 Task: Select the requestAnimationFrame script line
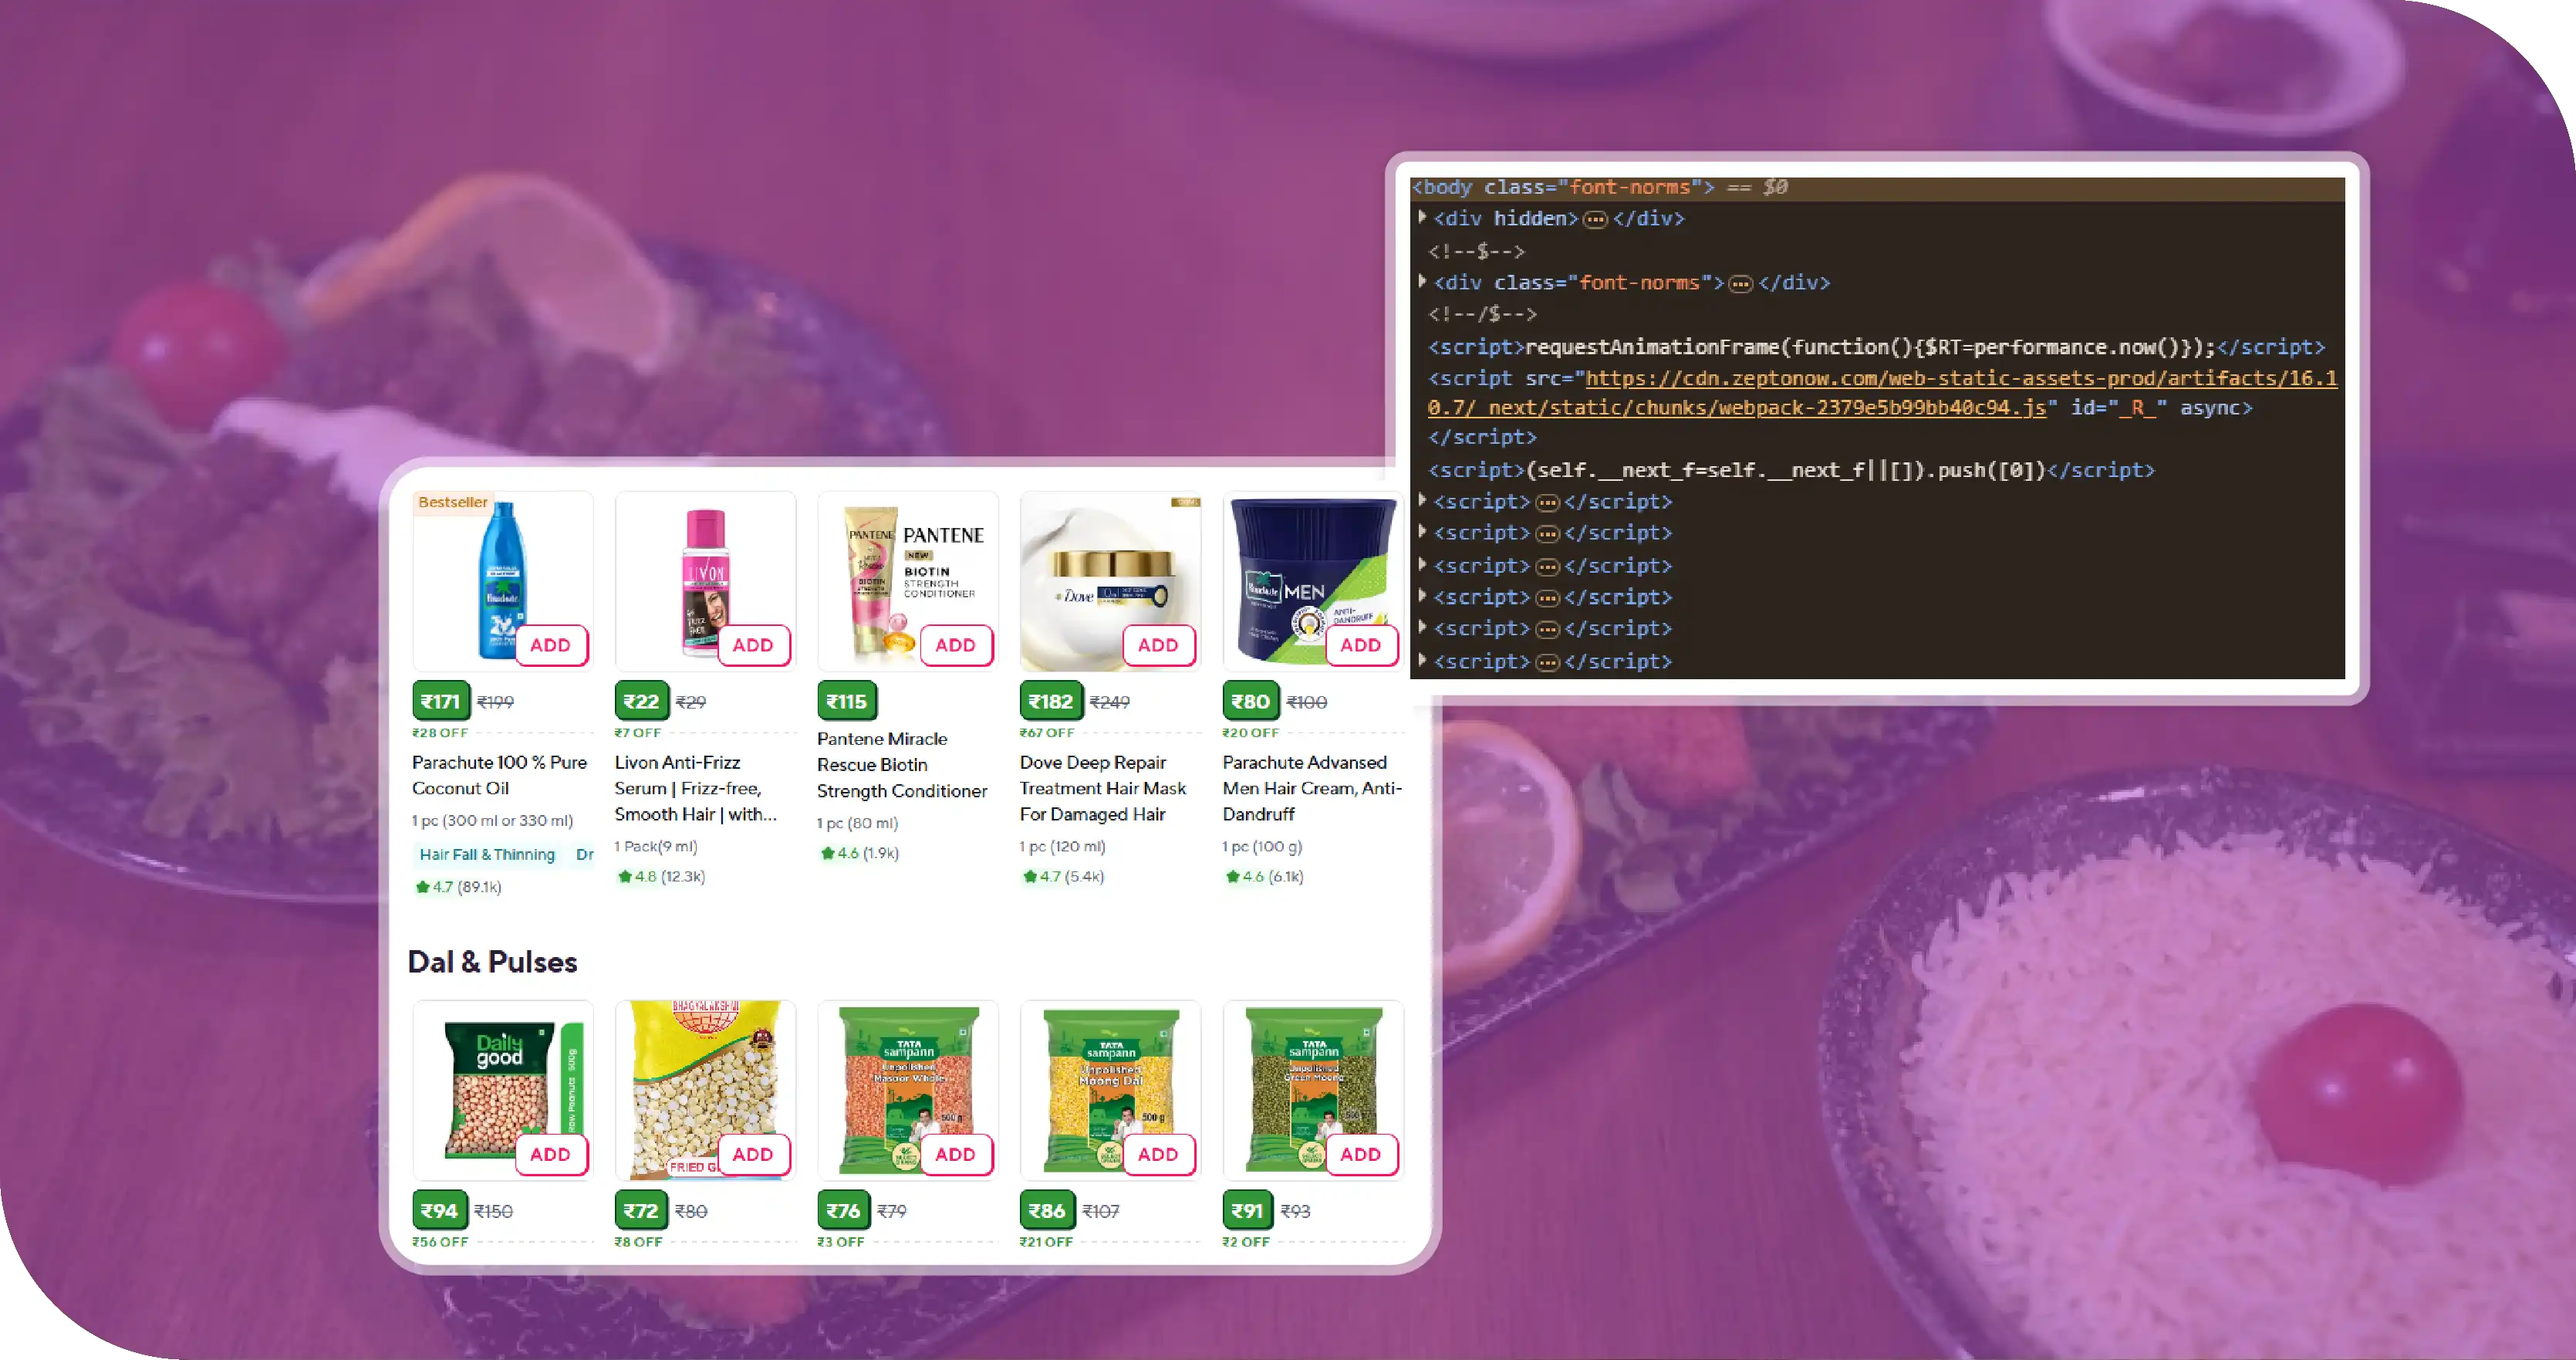coord(1876,347)
